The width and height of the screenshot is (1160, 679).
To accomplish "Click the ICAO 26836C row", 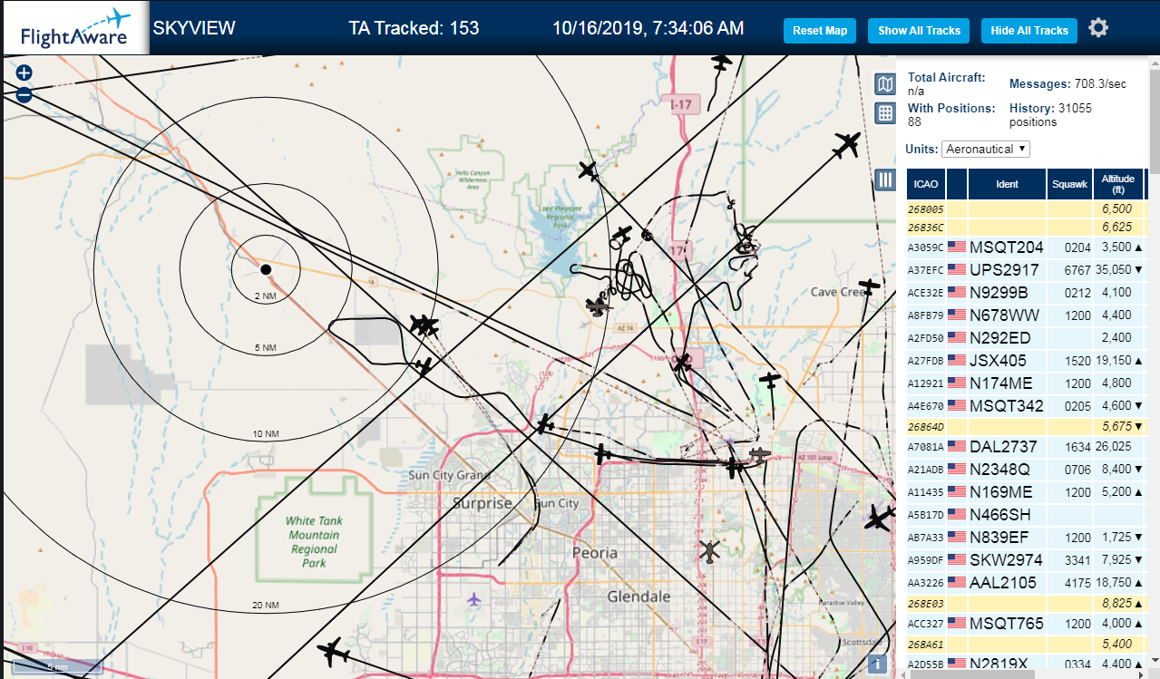I will [x=1026, y=228].
